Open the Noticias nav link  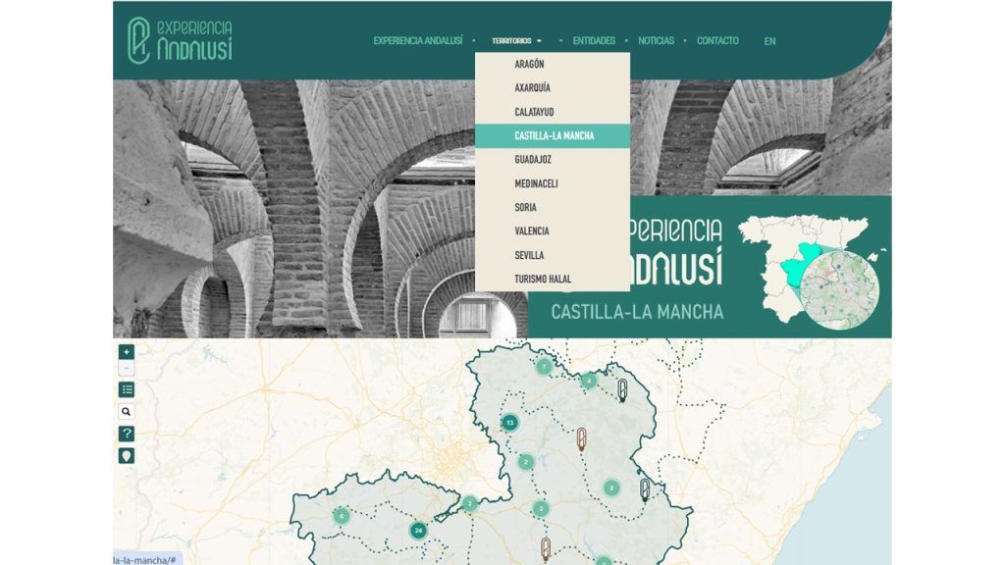click(x=656, y=40)
